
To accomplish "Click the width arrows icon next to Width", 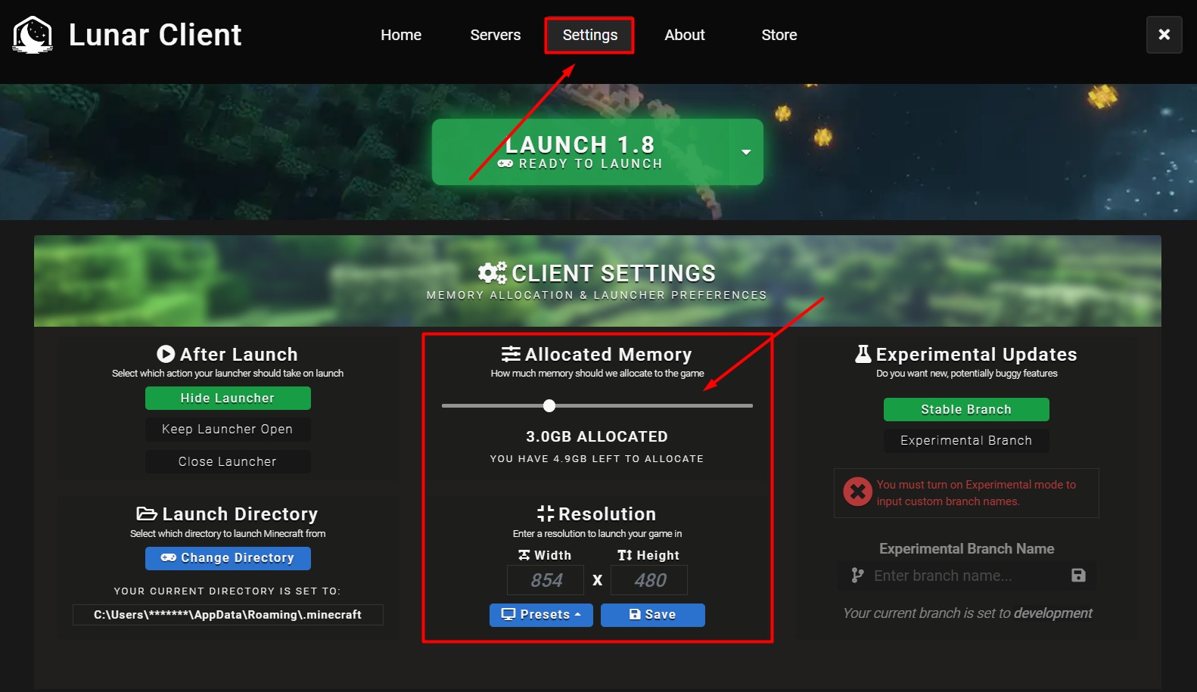I will 524,555.
